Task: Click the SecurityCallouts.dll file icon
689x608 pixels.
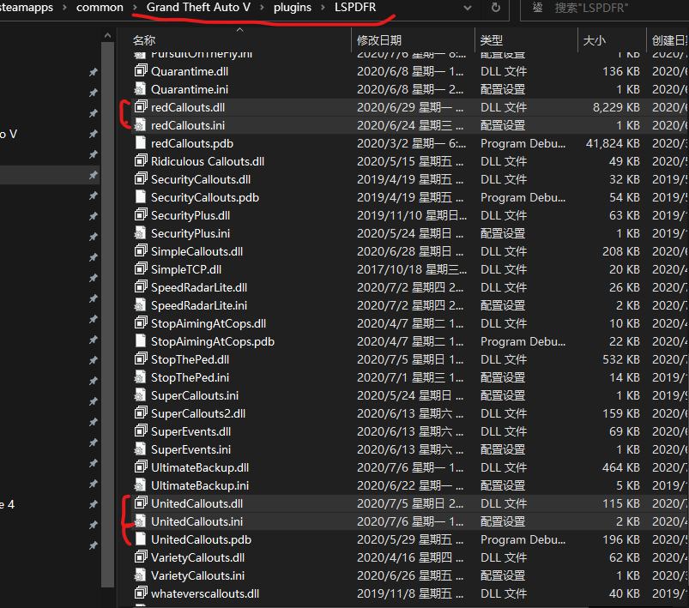Action: click(x=141, y=178)
